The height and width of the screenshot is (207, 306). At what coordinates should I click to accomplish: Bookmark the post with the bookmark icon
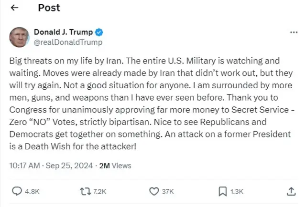(222, 191)
